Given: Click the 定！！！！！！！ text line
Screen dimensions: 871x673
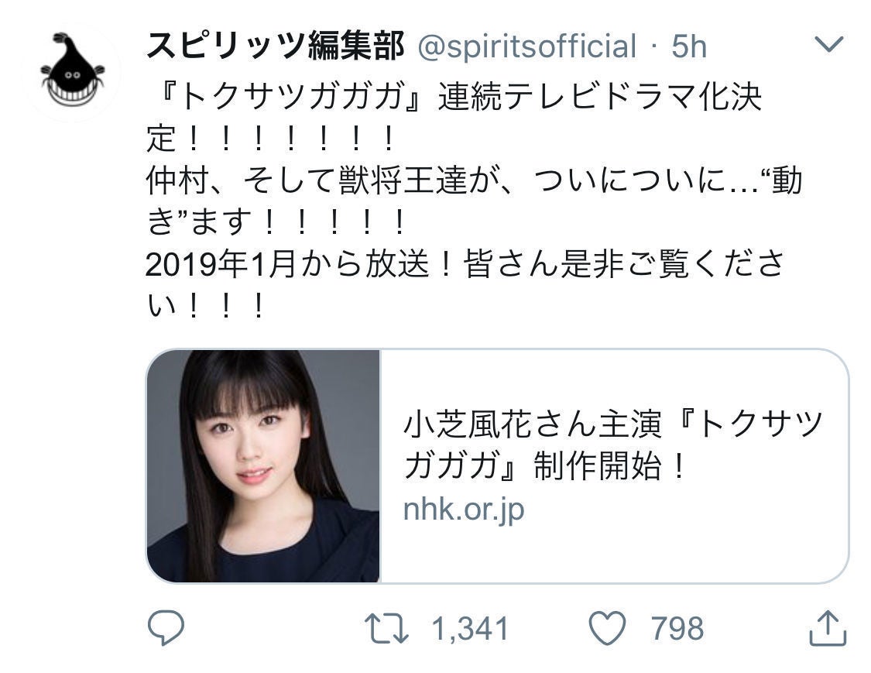Looking at the screenshot, I should coord(271,139).
